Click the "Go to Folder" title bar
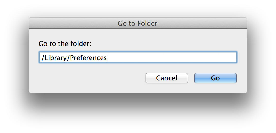The image size is (276, 133). pos(138,24)
